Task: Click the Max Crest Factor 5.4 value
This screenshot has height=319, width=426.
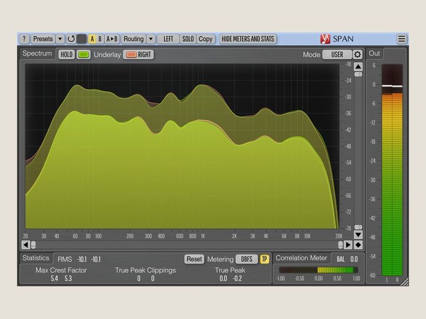Action: (x=54, y=278)
